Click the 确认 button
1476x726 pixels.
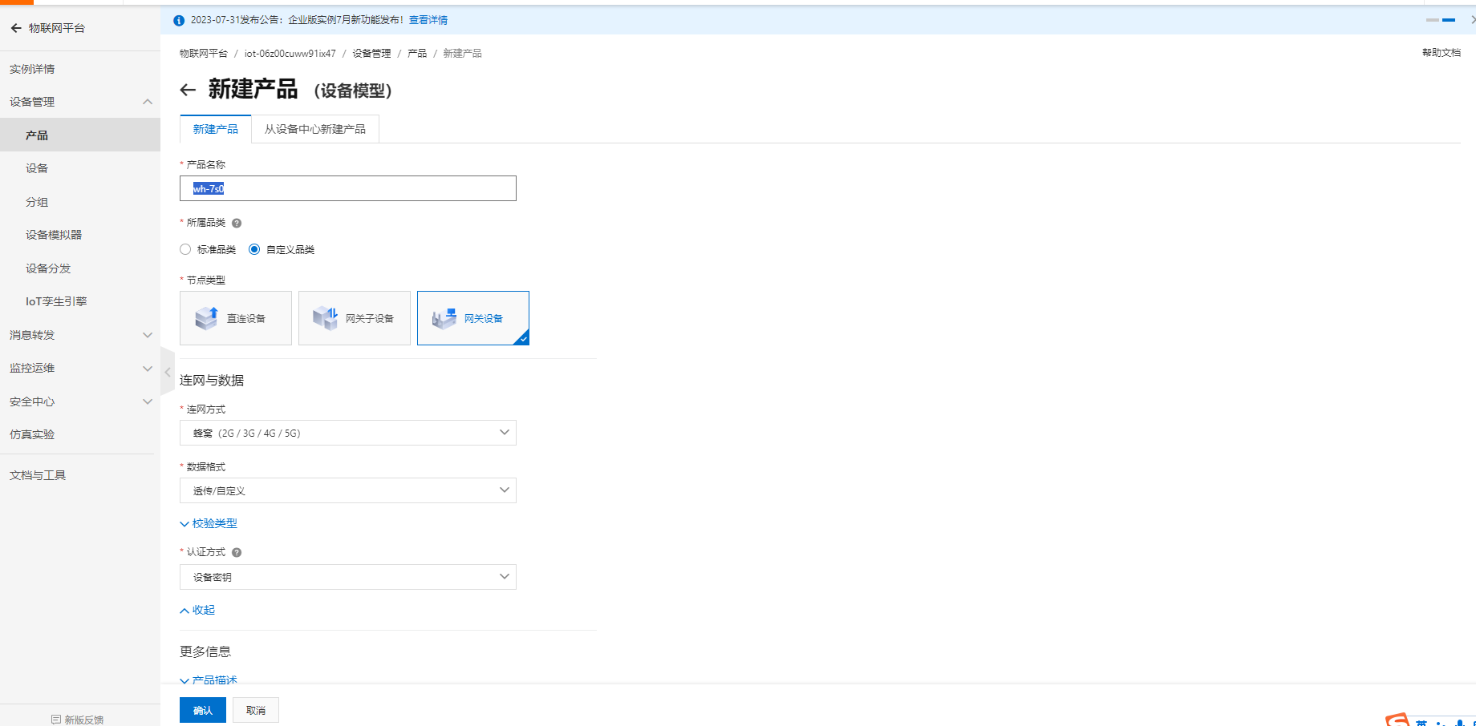(203, 710)
